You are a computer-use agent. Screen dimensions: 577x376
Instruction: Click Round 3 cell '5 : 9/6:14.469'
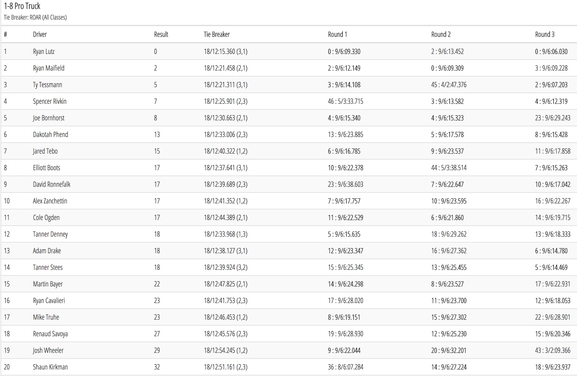[x=551, y=267]
